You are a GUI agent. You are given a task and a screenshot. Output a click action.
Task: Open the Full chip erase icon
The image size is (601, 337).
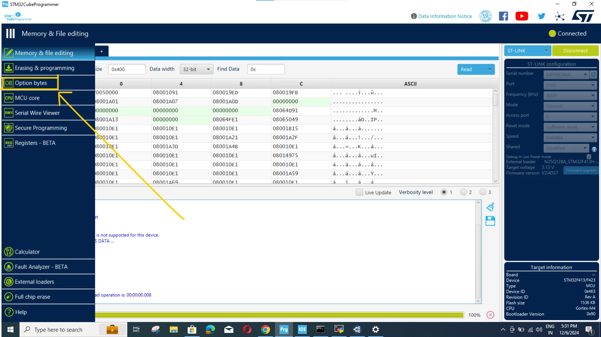coord(9,297)
